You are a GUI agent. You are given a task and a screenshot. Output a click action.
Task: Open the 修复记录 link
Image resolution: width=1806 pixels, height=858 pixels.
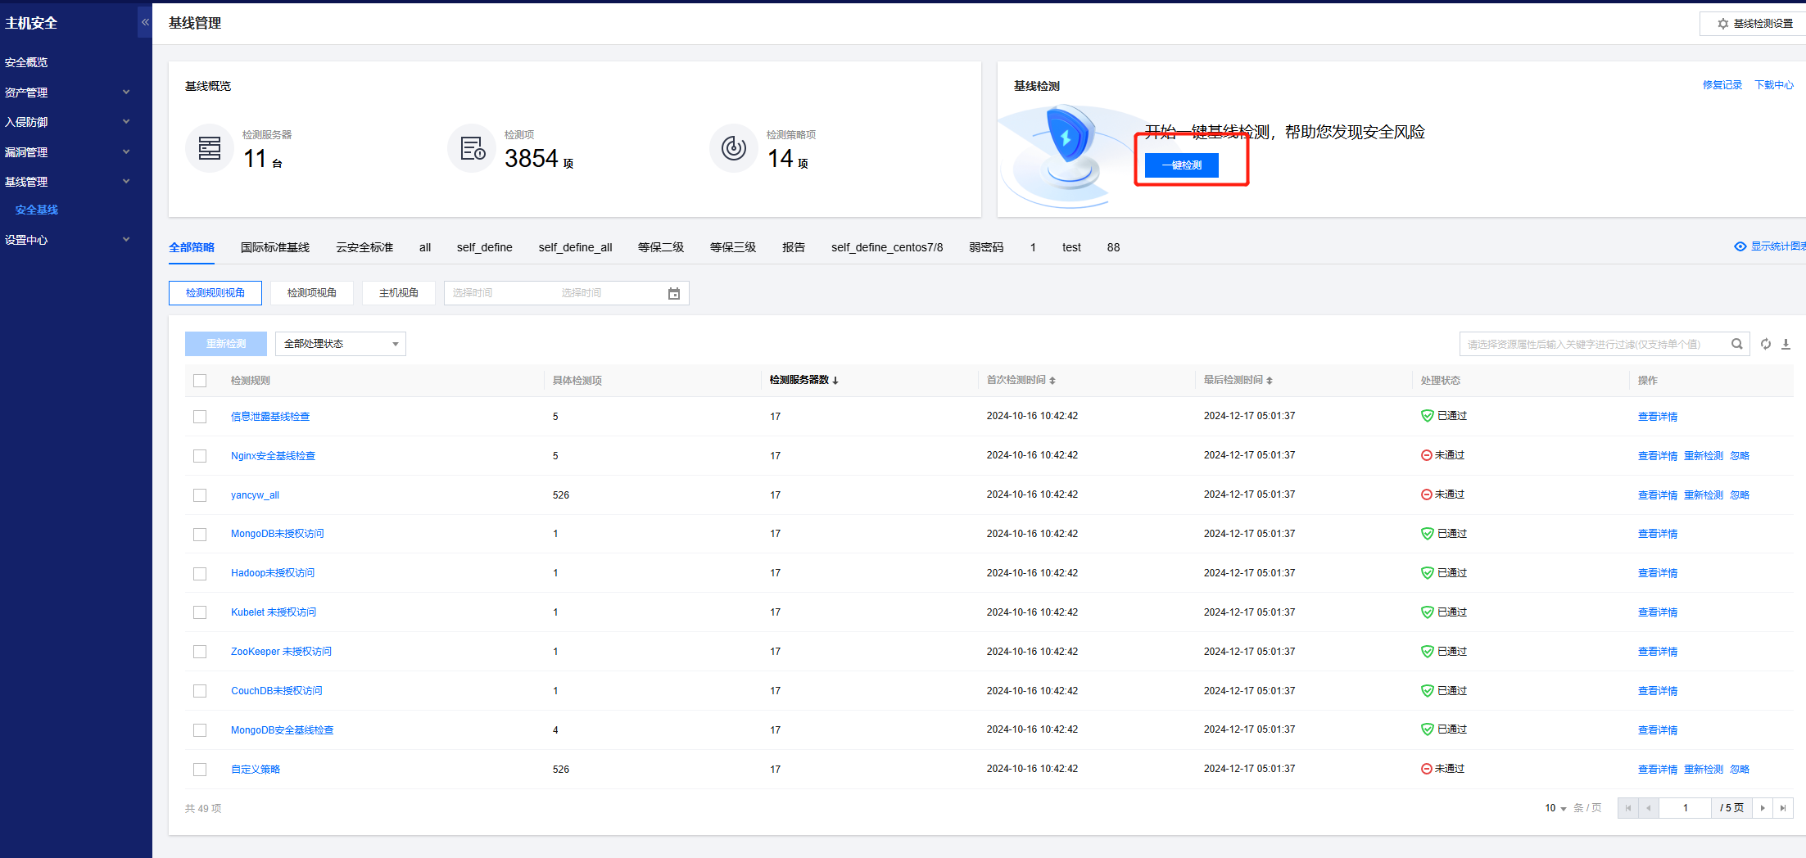click(x=1722, y=85)
